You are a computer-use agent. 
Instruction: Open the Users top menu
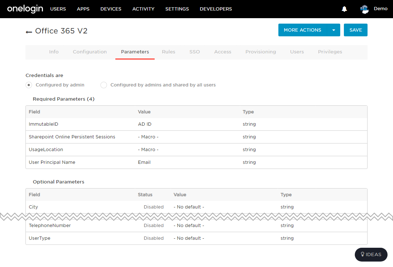pyautogui.click(x=58, y=9)
